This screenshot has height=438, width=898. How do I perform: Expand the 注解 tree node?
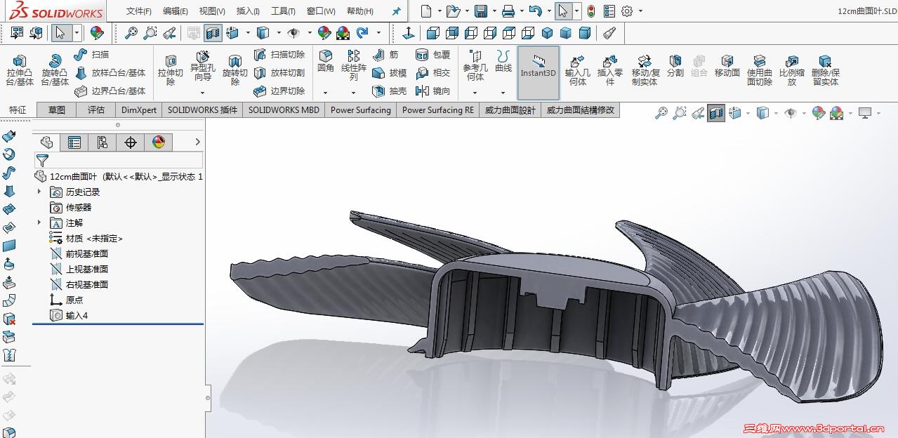[x=39, y=223]
